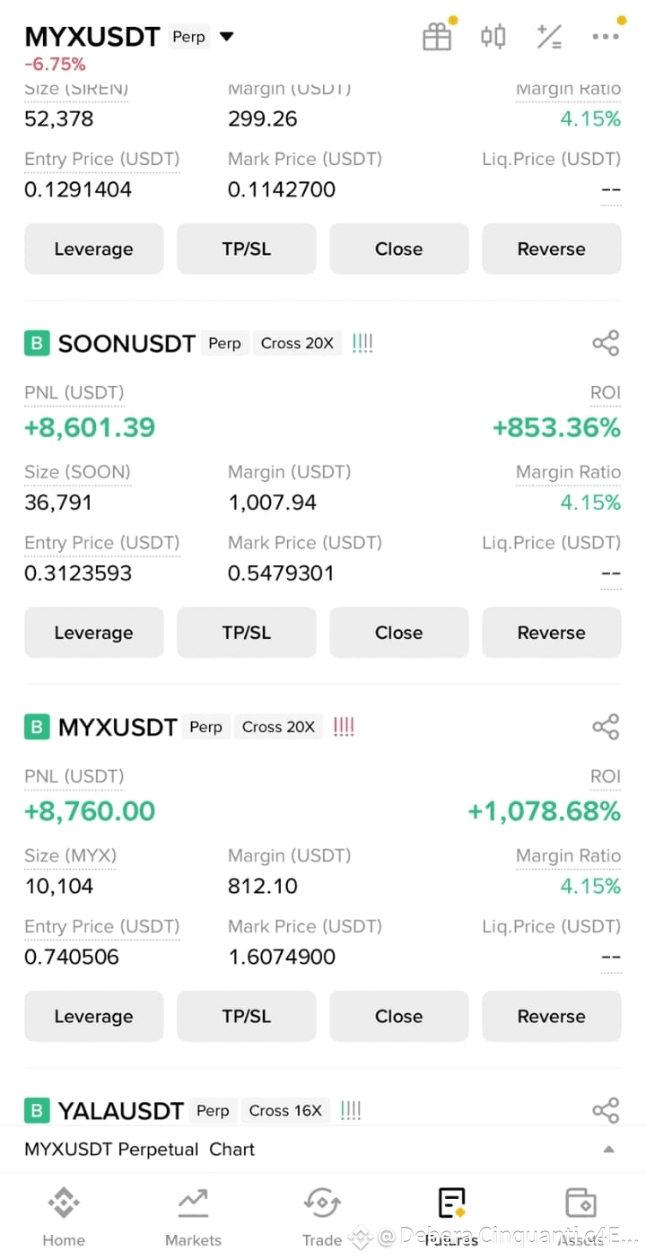This screenshot has width=646, height=1260.
Task: Close the SOONUSDT position
Action: pos(399,633)
